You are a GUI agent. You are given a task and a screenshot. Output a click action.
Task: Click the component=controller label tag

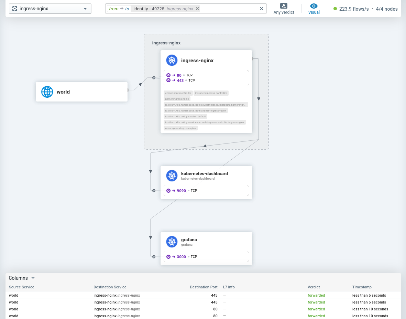(178, 93)
